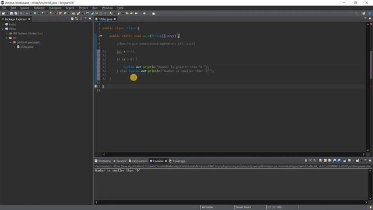The image size is (373, 210).
Task: Toggle Link with Editor in Package Explorer
Action: pos(76,19)
